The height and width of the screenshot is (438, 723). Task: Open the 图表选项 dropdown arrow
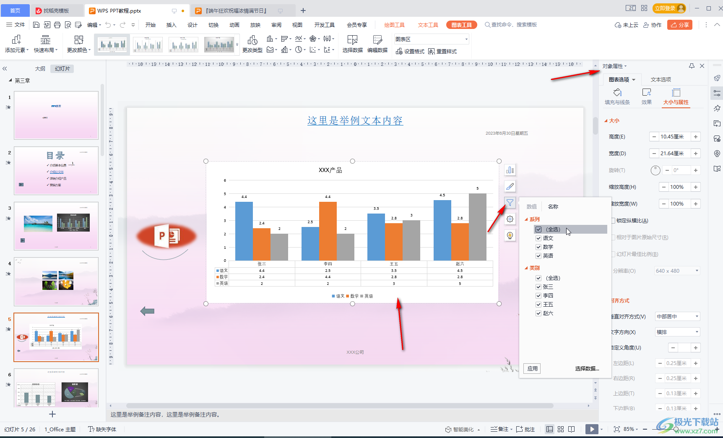pos(634,80)
